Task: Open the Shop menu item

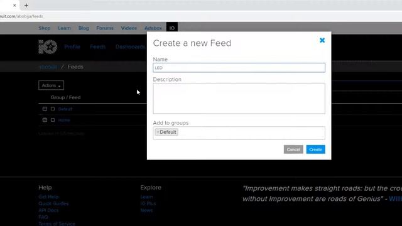Action: point(45,28)
